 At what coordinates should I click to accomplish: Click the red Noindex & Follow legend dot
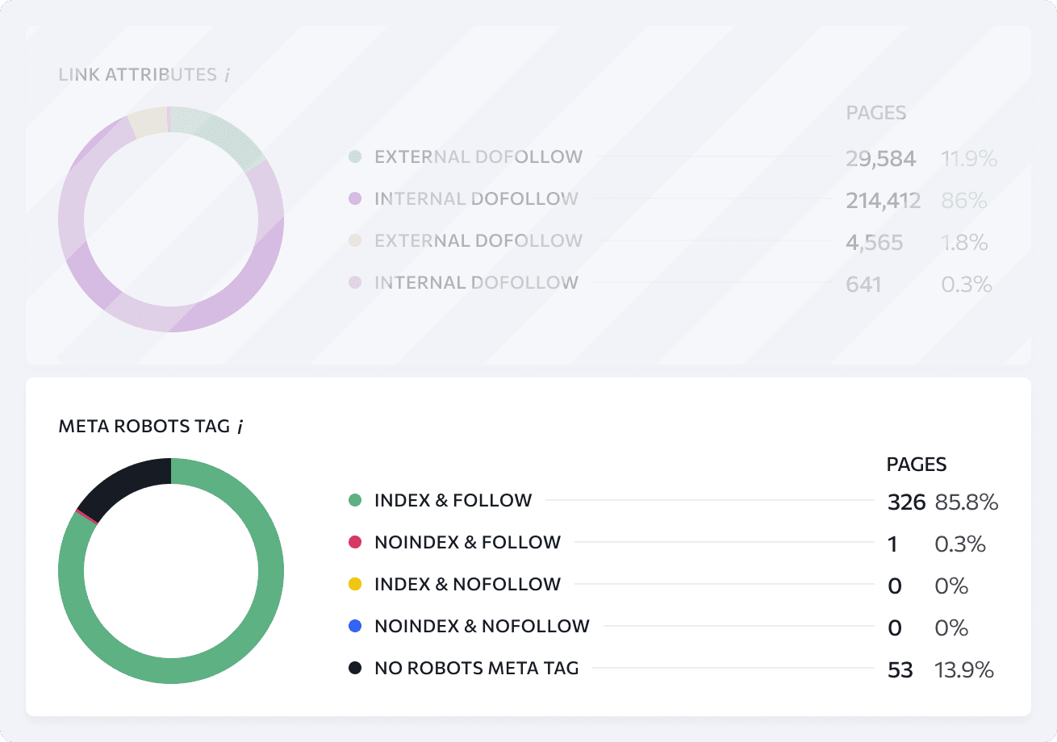(x=355, y=542)
